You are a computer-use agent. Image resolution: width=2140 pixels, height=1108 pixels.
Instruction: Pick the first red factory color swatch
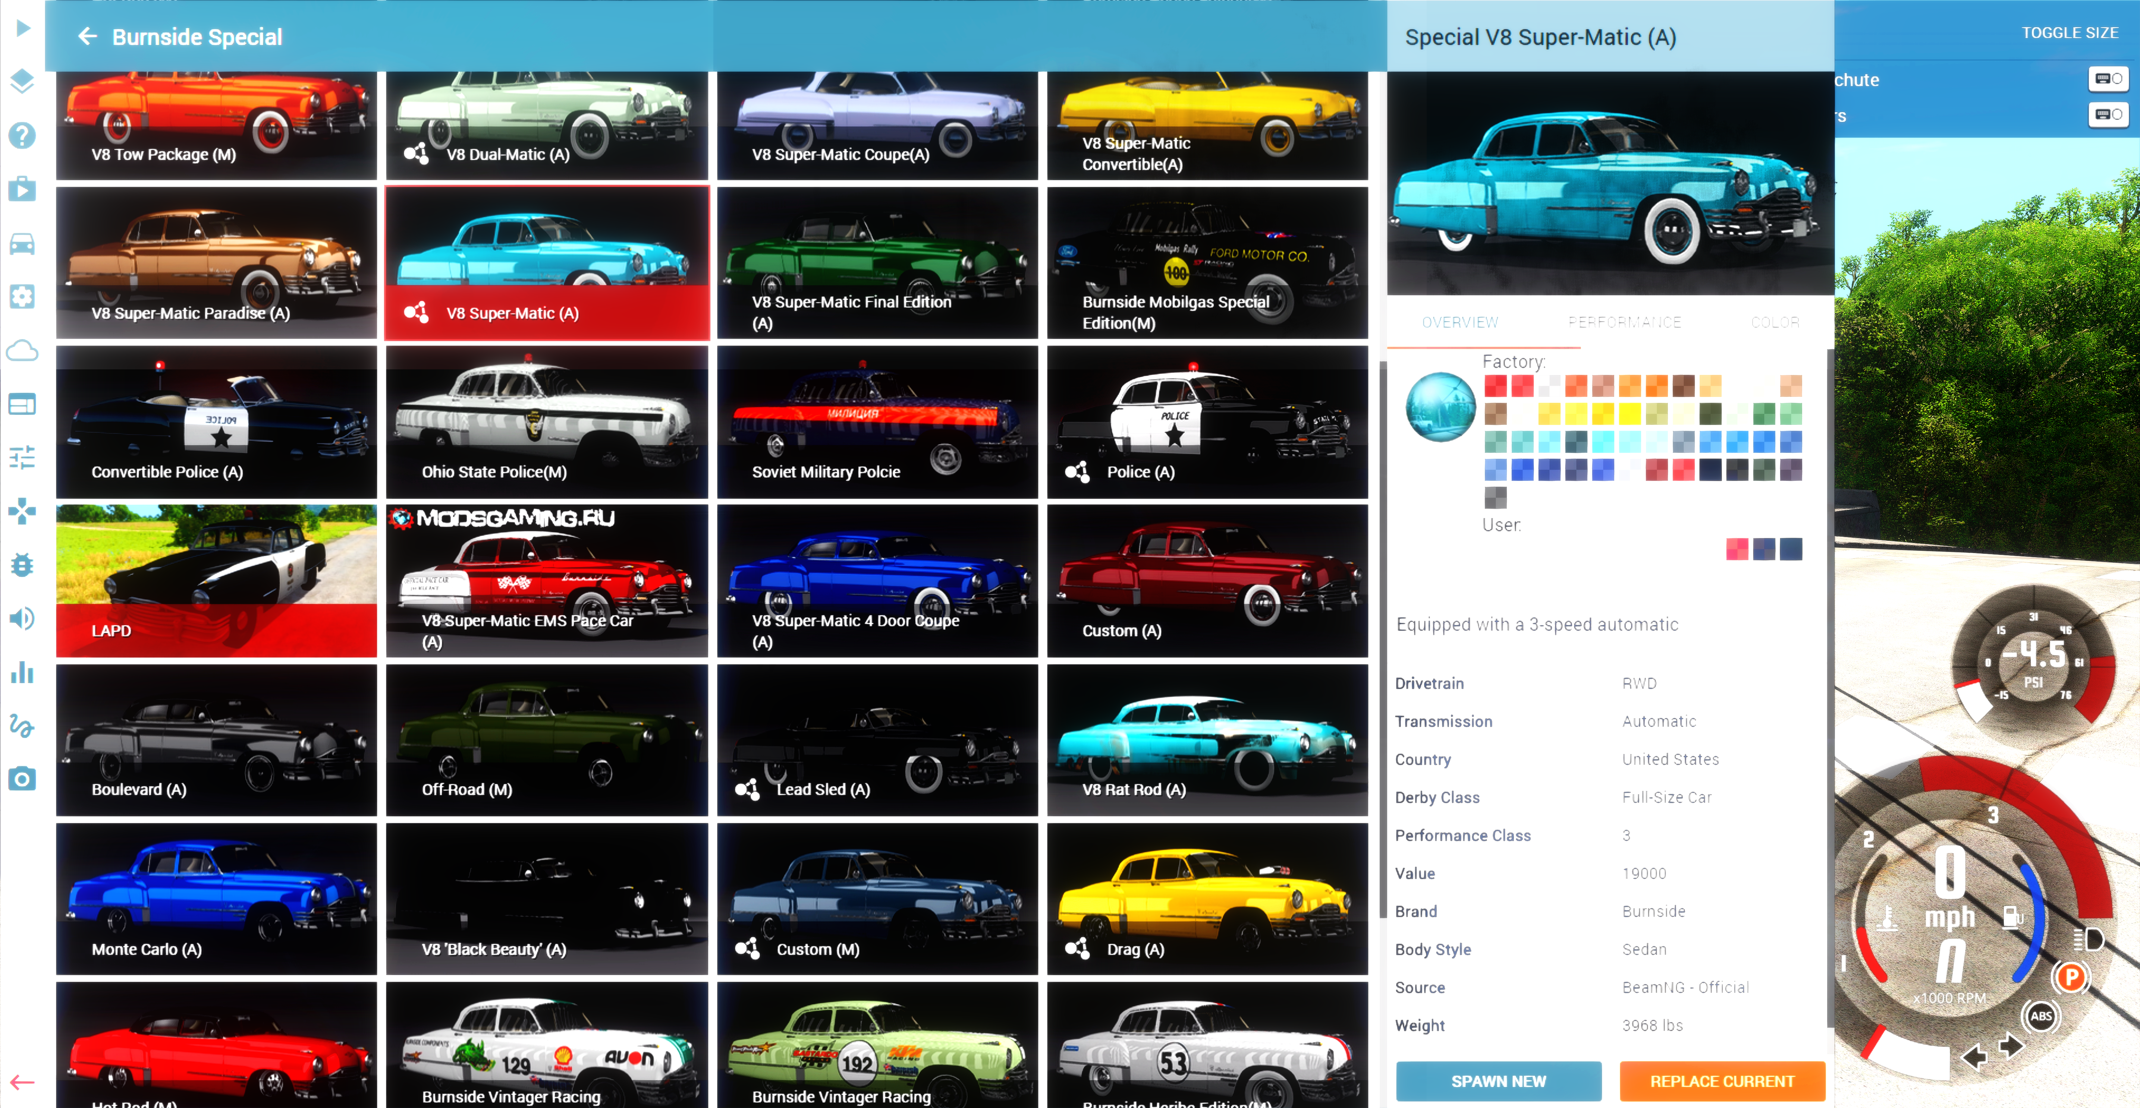tap(1495, 386)
